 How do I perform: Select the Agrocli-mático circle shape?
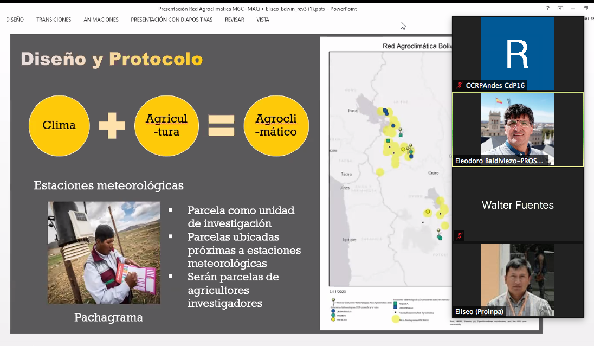[276, 125]
